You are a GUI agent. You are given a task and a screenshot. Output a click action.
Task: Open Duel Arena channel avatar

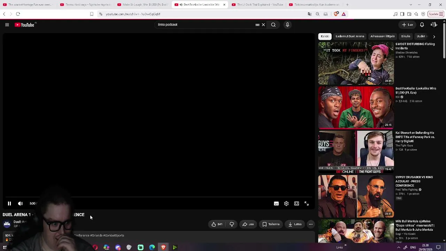click(x=7, y=224)
